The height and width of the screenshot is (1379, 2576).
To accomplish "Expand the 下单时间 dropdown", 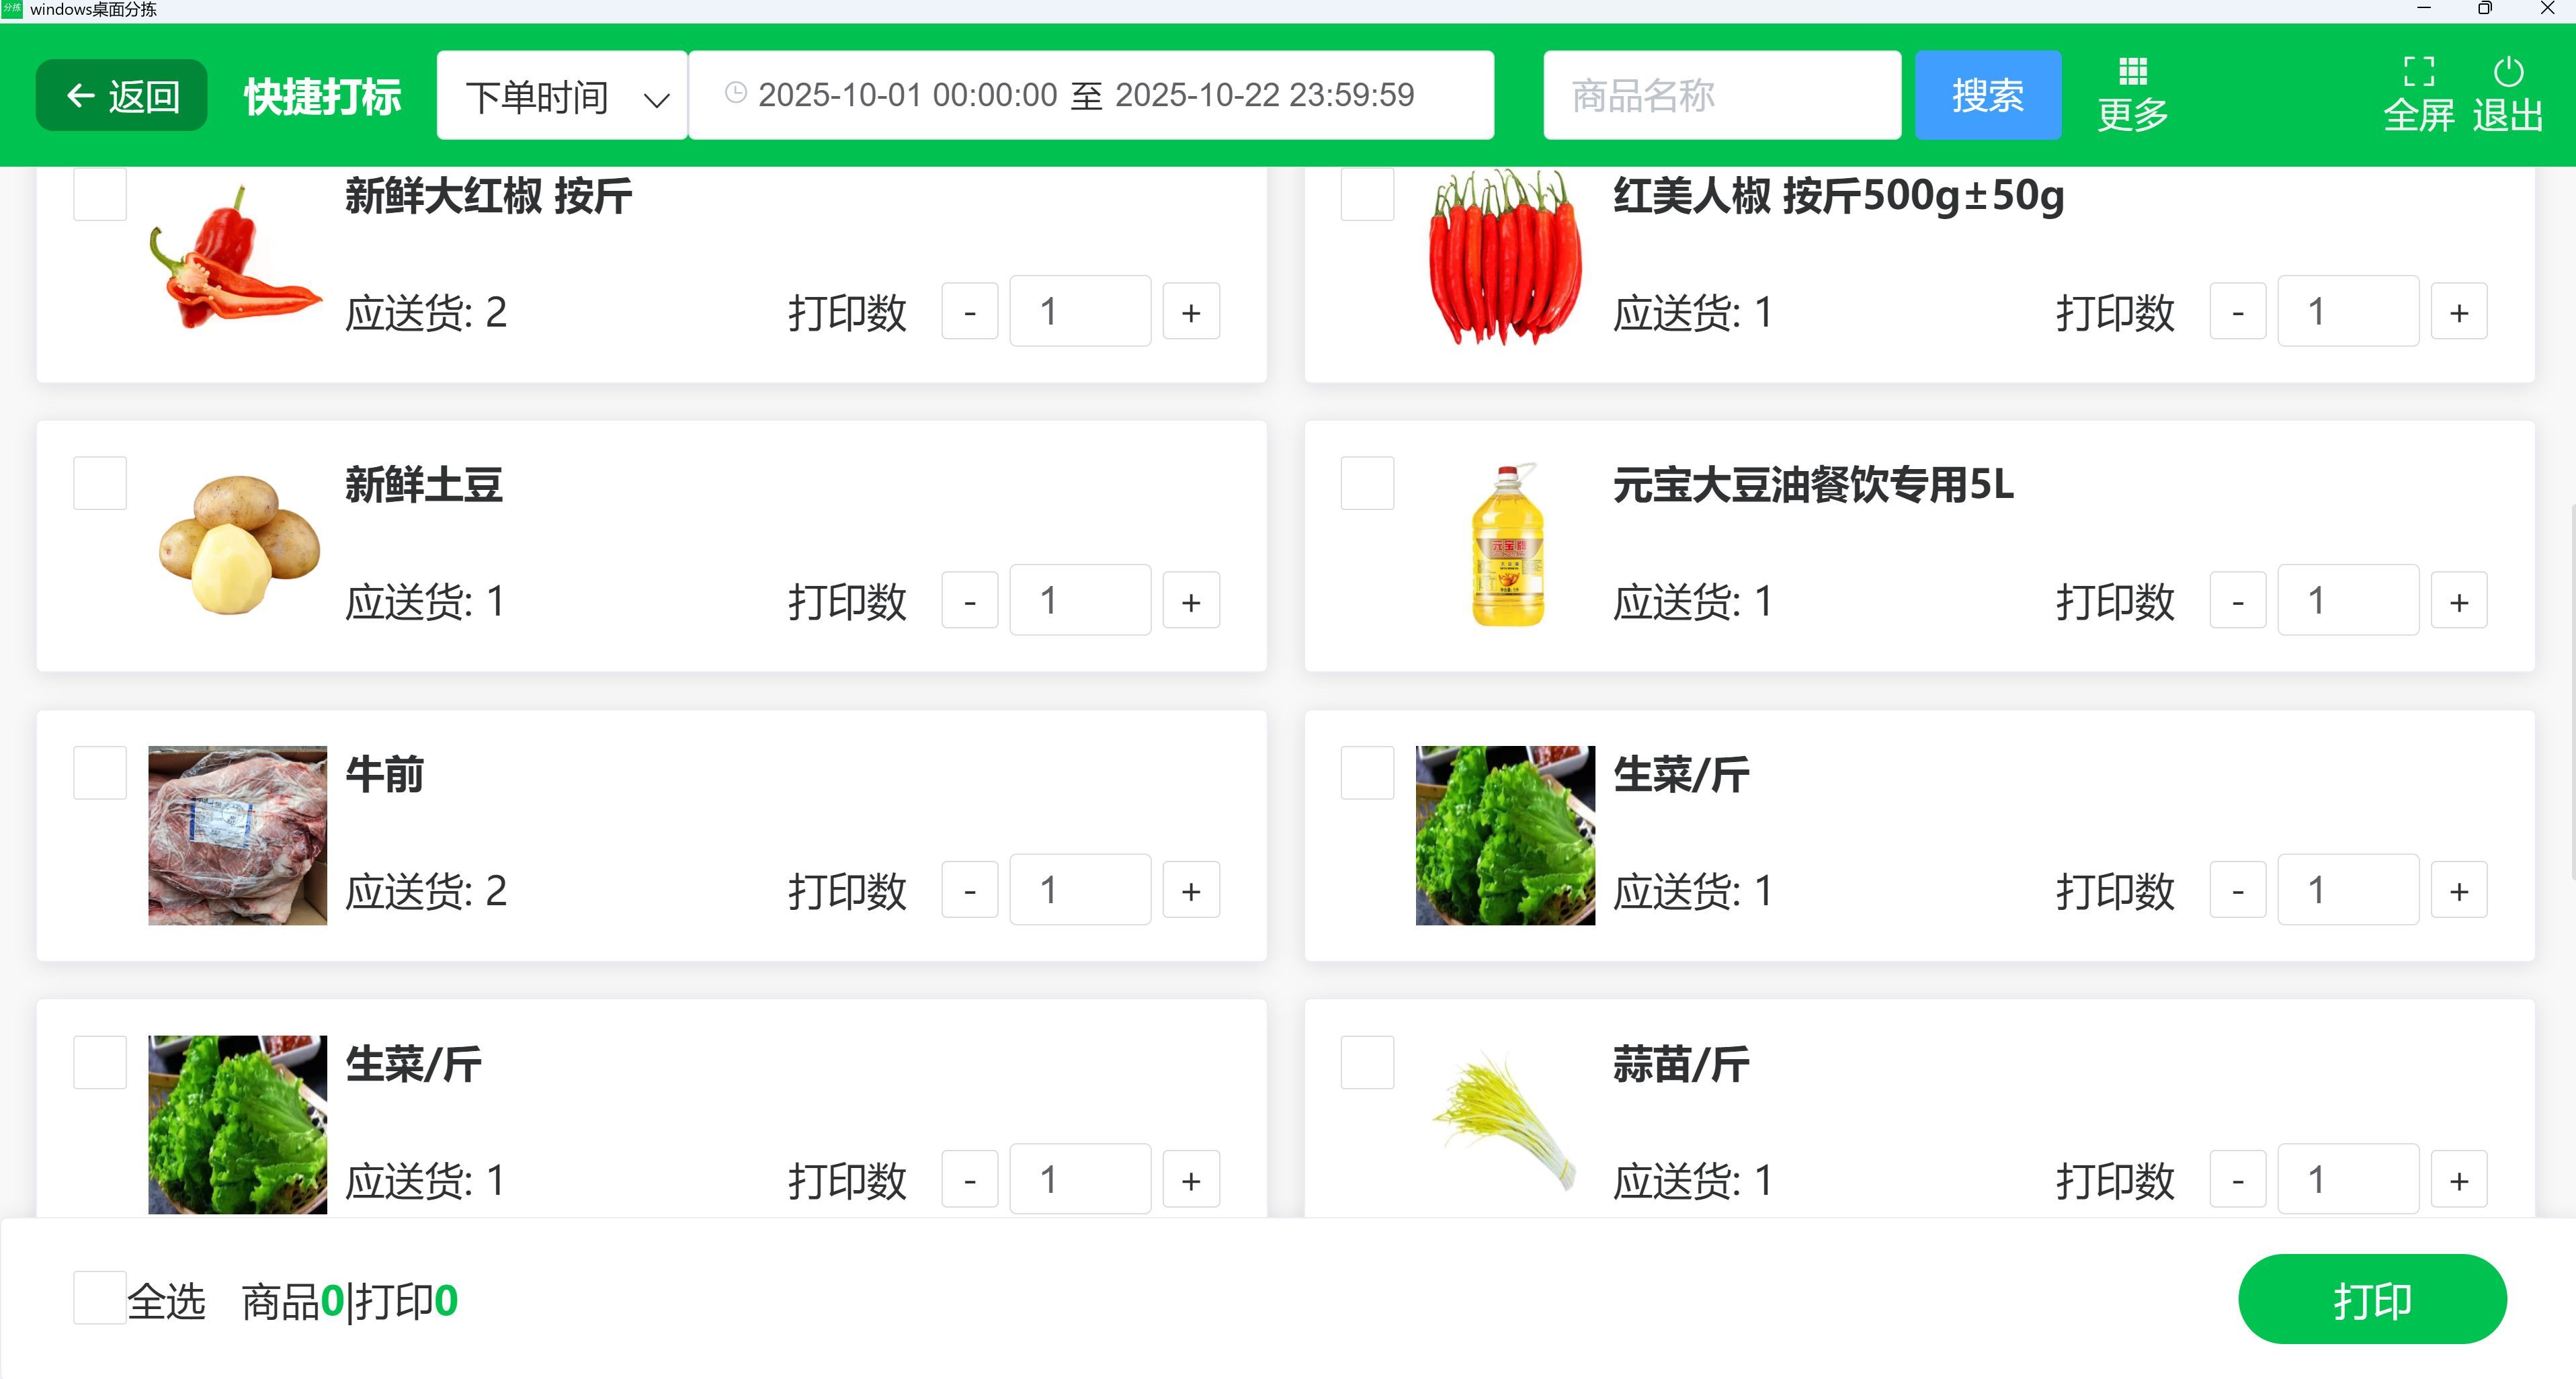I will 562,96.
